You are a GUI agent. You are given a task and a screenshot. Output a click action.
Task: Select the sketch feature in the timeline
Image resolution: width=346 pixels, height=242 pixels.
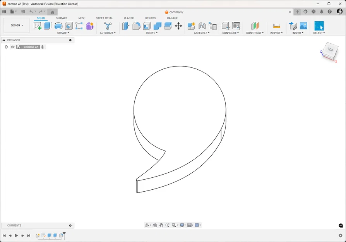click(x=43, y=235)
